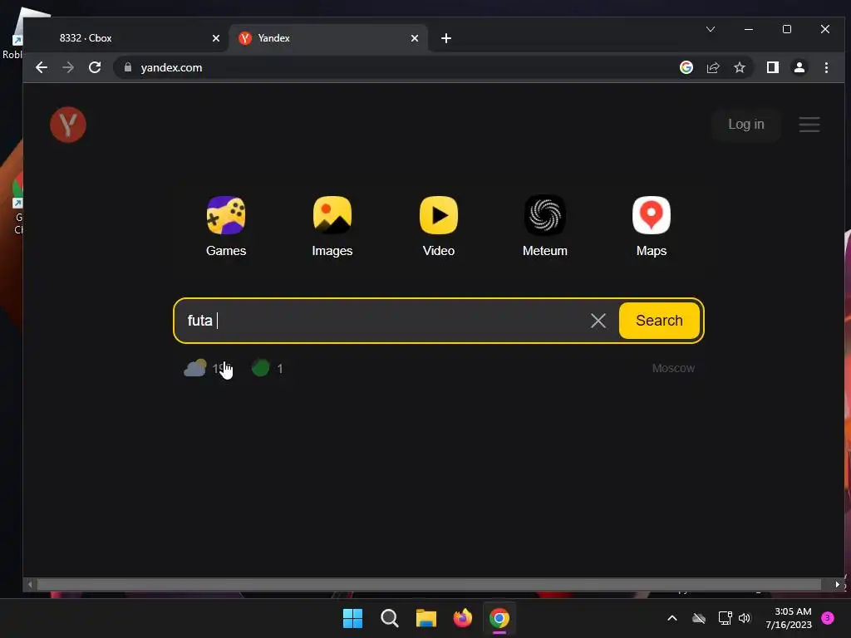Go back to the previous page
The width and height of the screenshot is (851, 638).
[x=42, y=67]
